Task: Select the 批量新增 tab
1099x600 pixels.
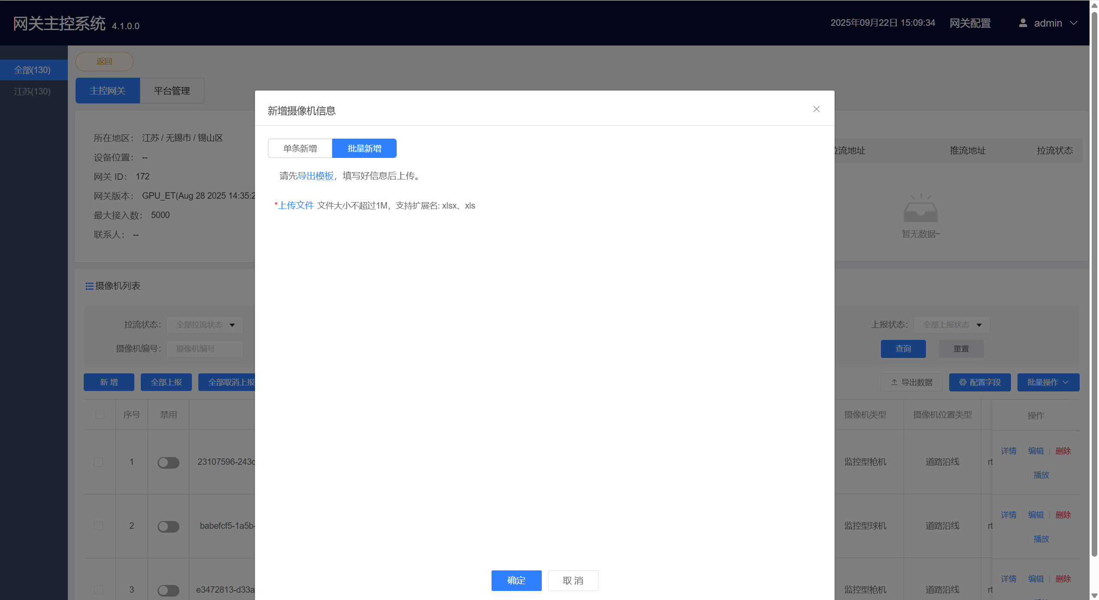Action: pyautogui.click(x=364, y=148)
